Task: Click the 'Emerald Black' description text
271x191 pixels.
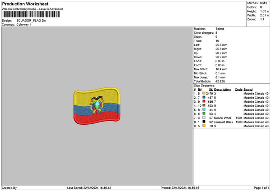Action: pyautogui.click(x=224, y=122)
